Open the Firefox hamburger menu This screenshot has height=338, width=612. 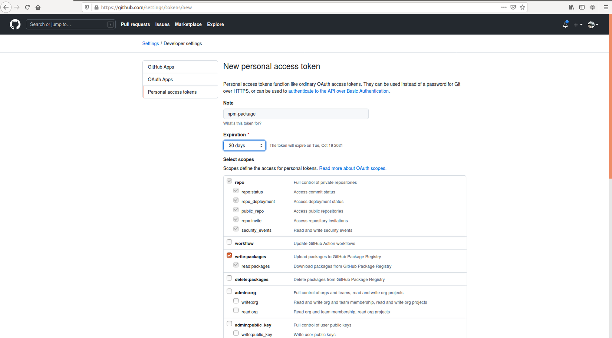pos(606,7)
